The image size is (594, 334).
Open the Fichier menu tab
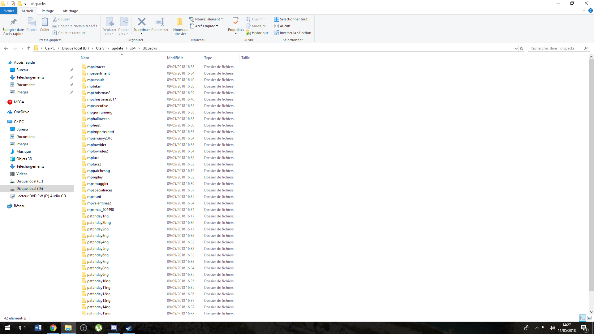coord(9,11)
